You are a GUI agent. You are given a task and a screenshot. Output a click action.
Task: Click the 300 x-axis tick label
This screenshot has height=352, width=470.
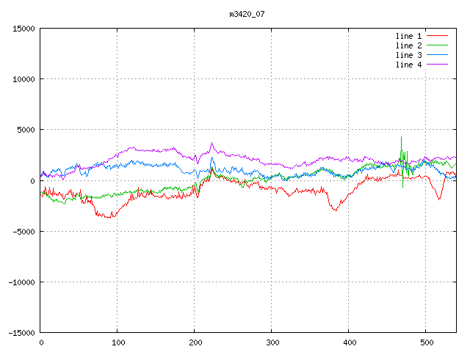(x=272, y=342)
